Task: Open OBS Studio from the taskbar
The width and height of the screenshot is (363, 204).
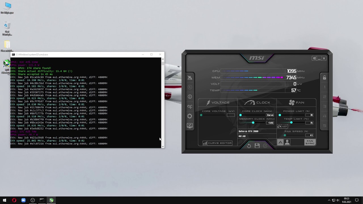Action: [x=33, y=200]
